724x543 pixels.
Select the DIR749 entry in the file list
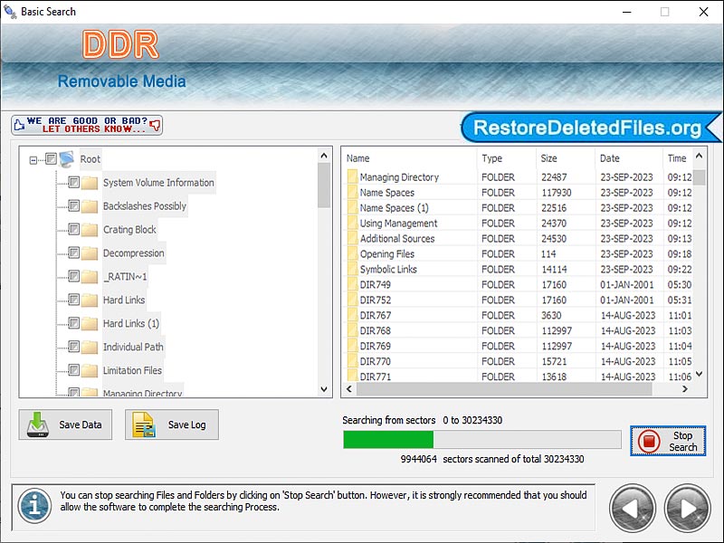[x=385, y=284]
